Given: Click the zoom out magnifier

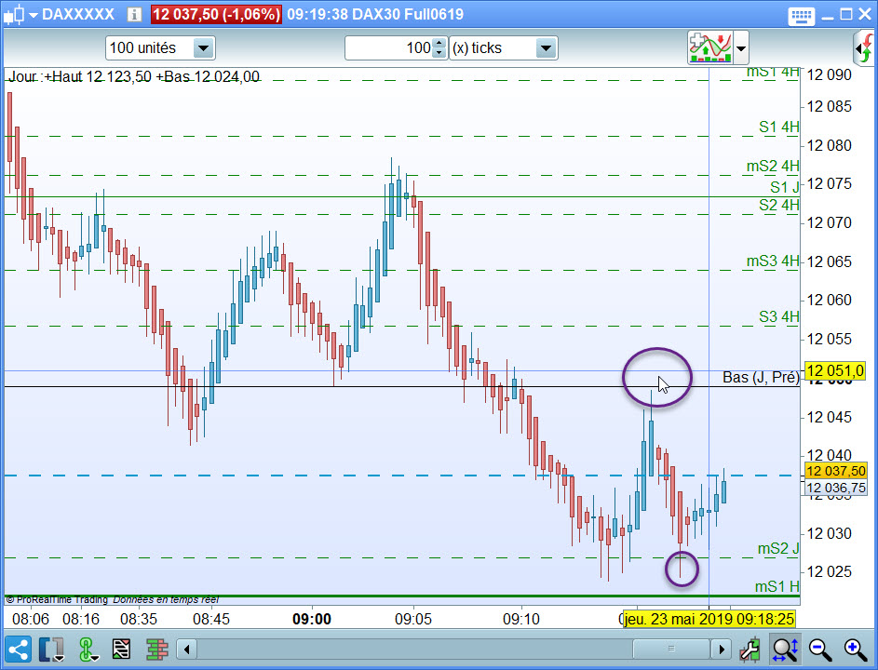Looking at the screenshot, I should [x=819, y=650].
